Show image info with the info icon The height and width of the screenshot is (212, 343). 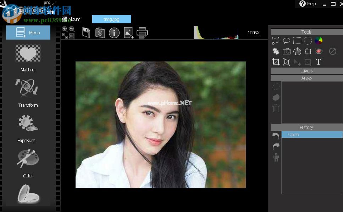[114, 33]
